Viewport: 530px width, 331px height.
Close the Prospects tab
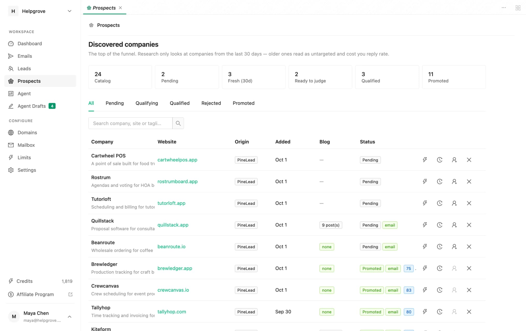(x=120, y=8)
